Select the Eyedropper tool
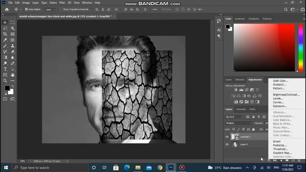 click(5, 40)
